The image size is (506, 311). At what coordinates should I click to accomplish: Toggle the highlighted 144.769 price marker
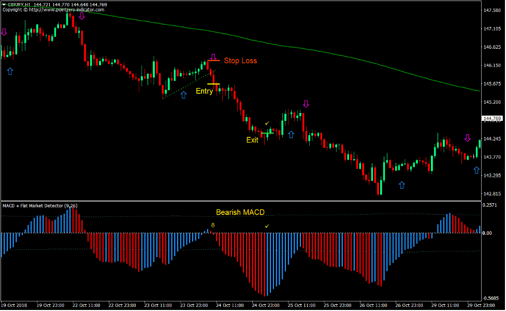(x=492, y=118)
